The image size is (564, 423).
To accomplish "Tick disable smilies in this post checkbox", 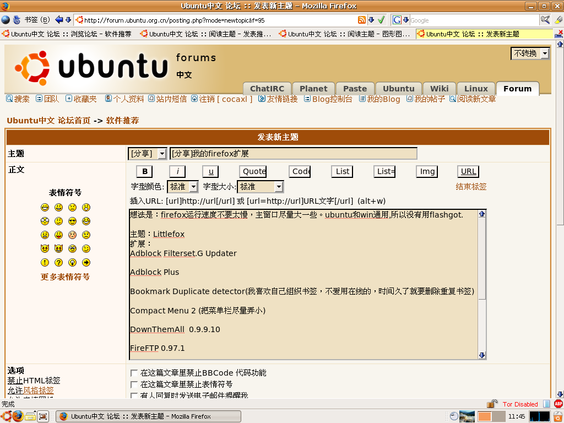I will pos(134,384).
